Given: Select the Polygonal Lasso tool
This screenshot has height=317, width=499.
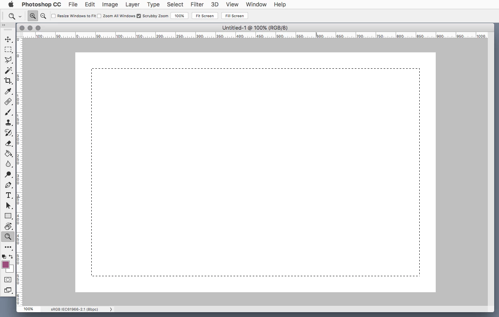Looking at the screenshot, I should pyautogui.click(x=8, y=60).
